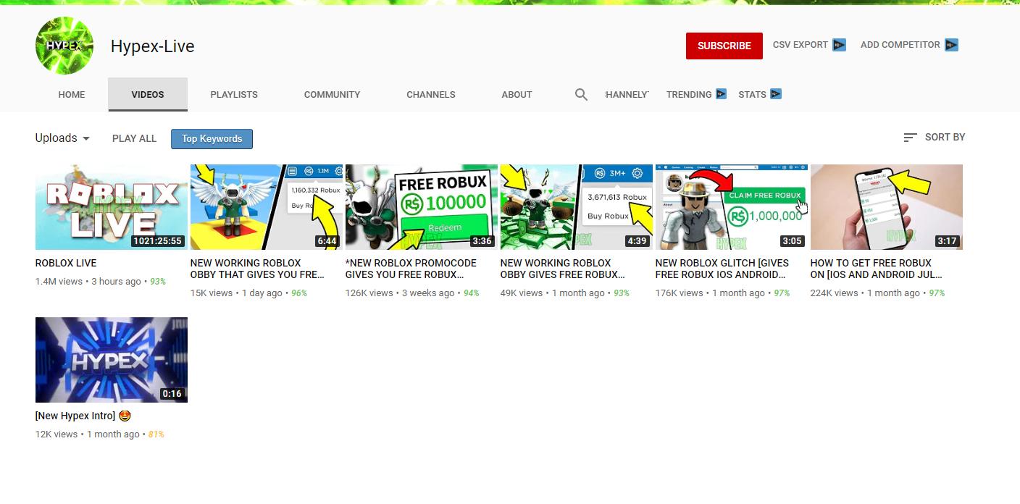The image size is (1020, 504).
Task: Click the Top Keywords button
Action: (x=212, y=138)
